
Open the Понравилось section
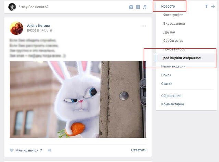click(x=174, y=49)
